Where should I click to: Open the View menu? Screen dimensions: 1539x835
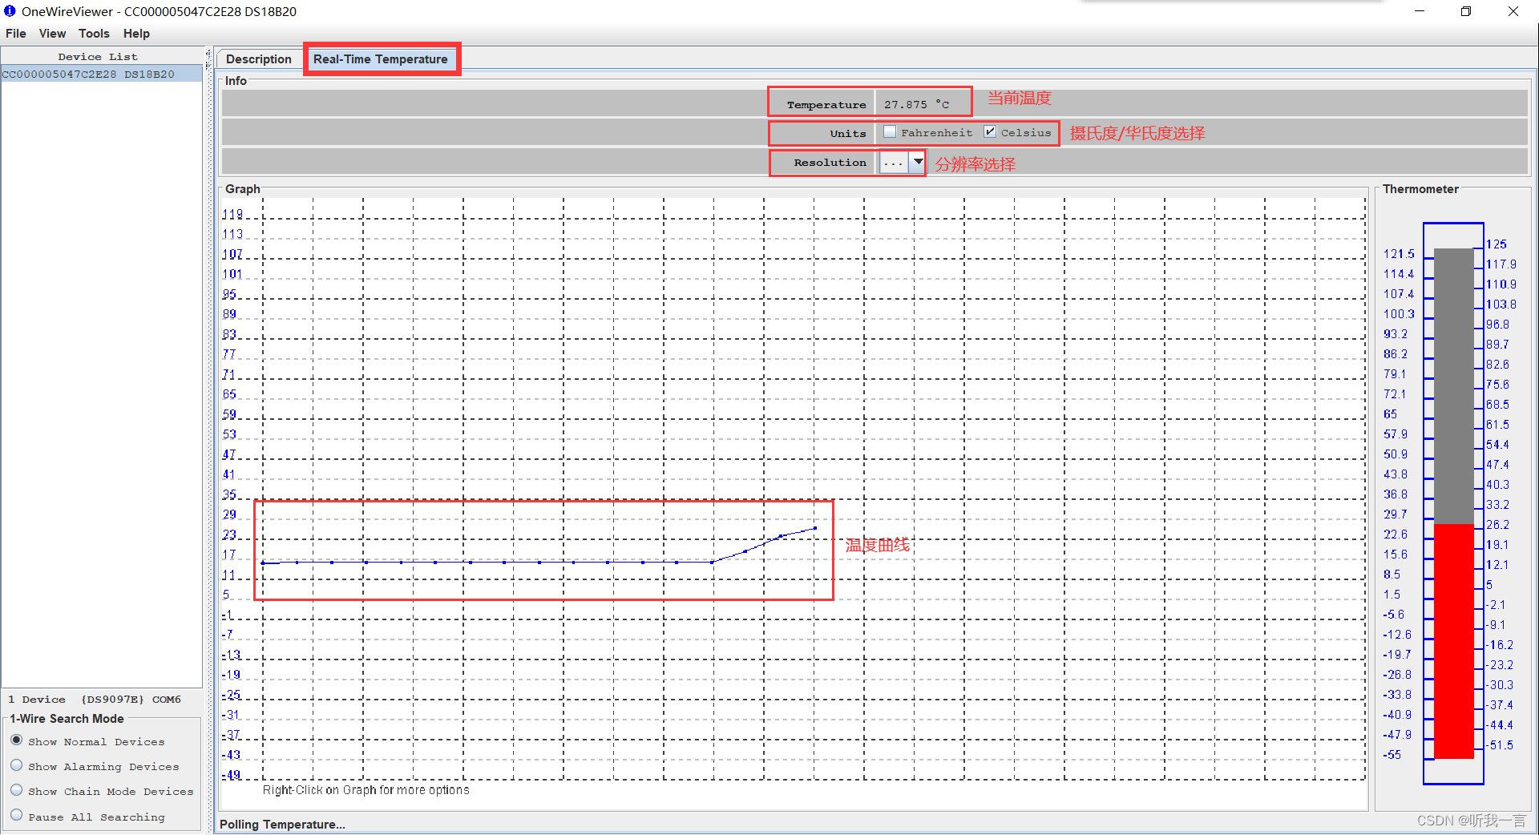[x=52, y=34]
